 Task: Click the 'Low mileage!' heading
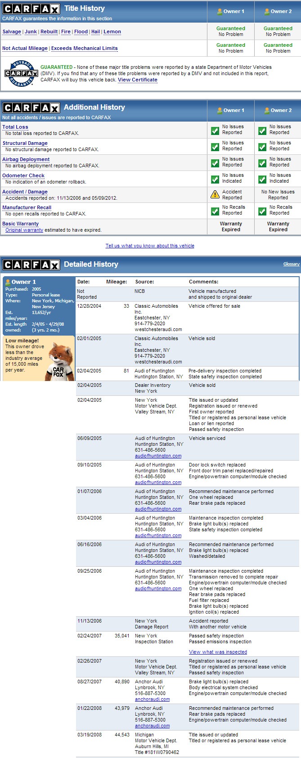[22, 341]
